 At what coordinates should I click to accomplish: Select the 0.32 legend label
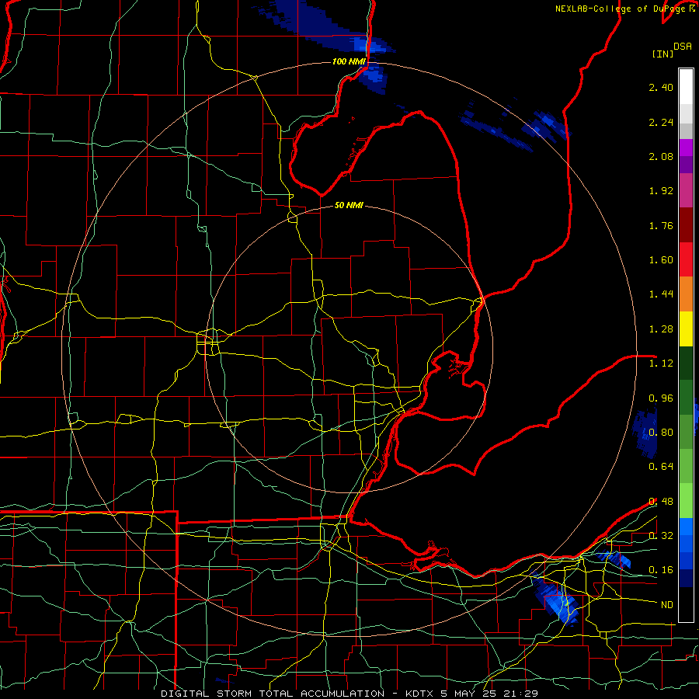coord(661,535)
